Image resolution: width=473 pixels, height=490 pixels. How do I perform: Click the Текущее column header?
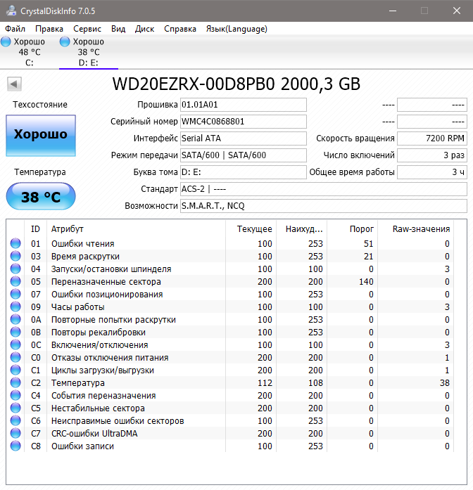tap(251, 229)
